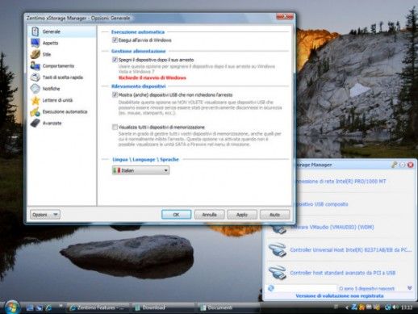Click the wrench settings icon in device panel
Viewport: 418px width, 314px height.
point(394,165)
